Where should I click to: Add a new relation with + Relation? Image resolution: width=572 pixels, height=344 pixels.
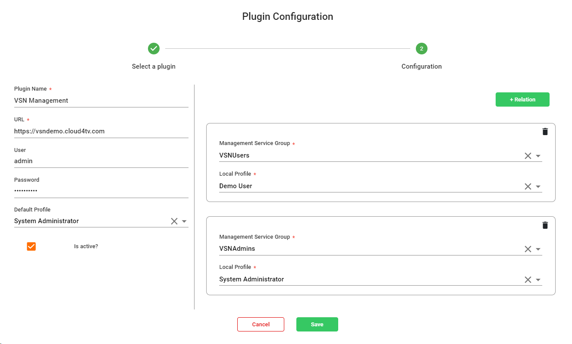click(522, 99)
